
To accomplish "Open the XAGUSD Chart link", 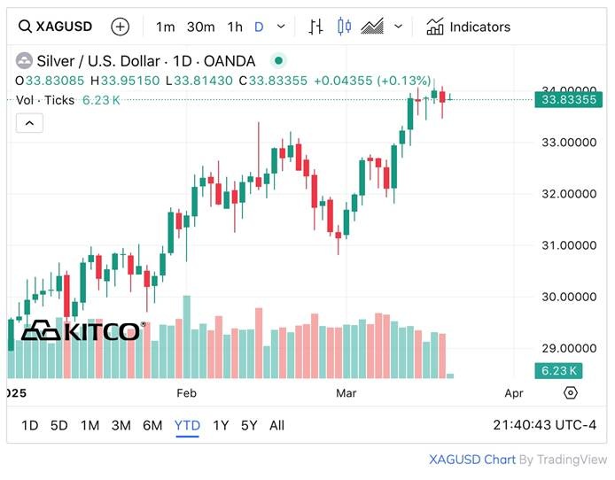I will [x=471, y=459].
